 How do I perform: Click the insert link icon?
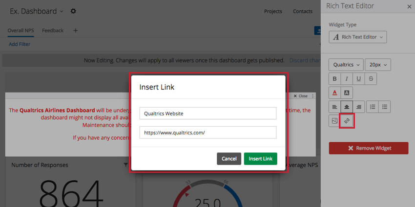pos(347,121)
